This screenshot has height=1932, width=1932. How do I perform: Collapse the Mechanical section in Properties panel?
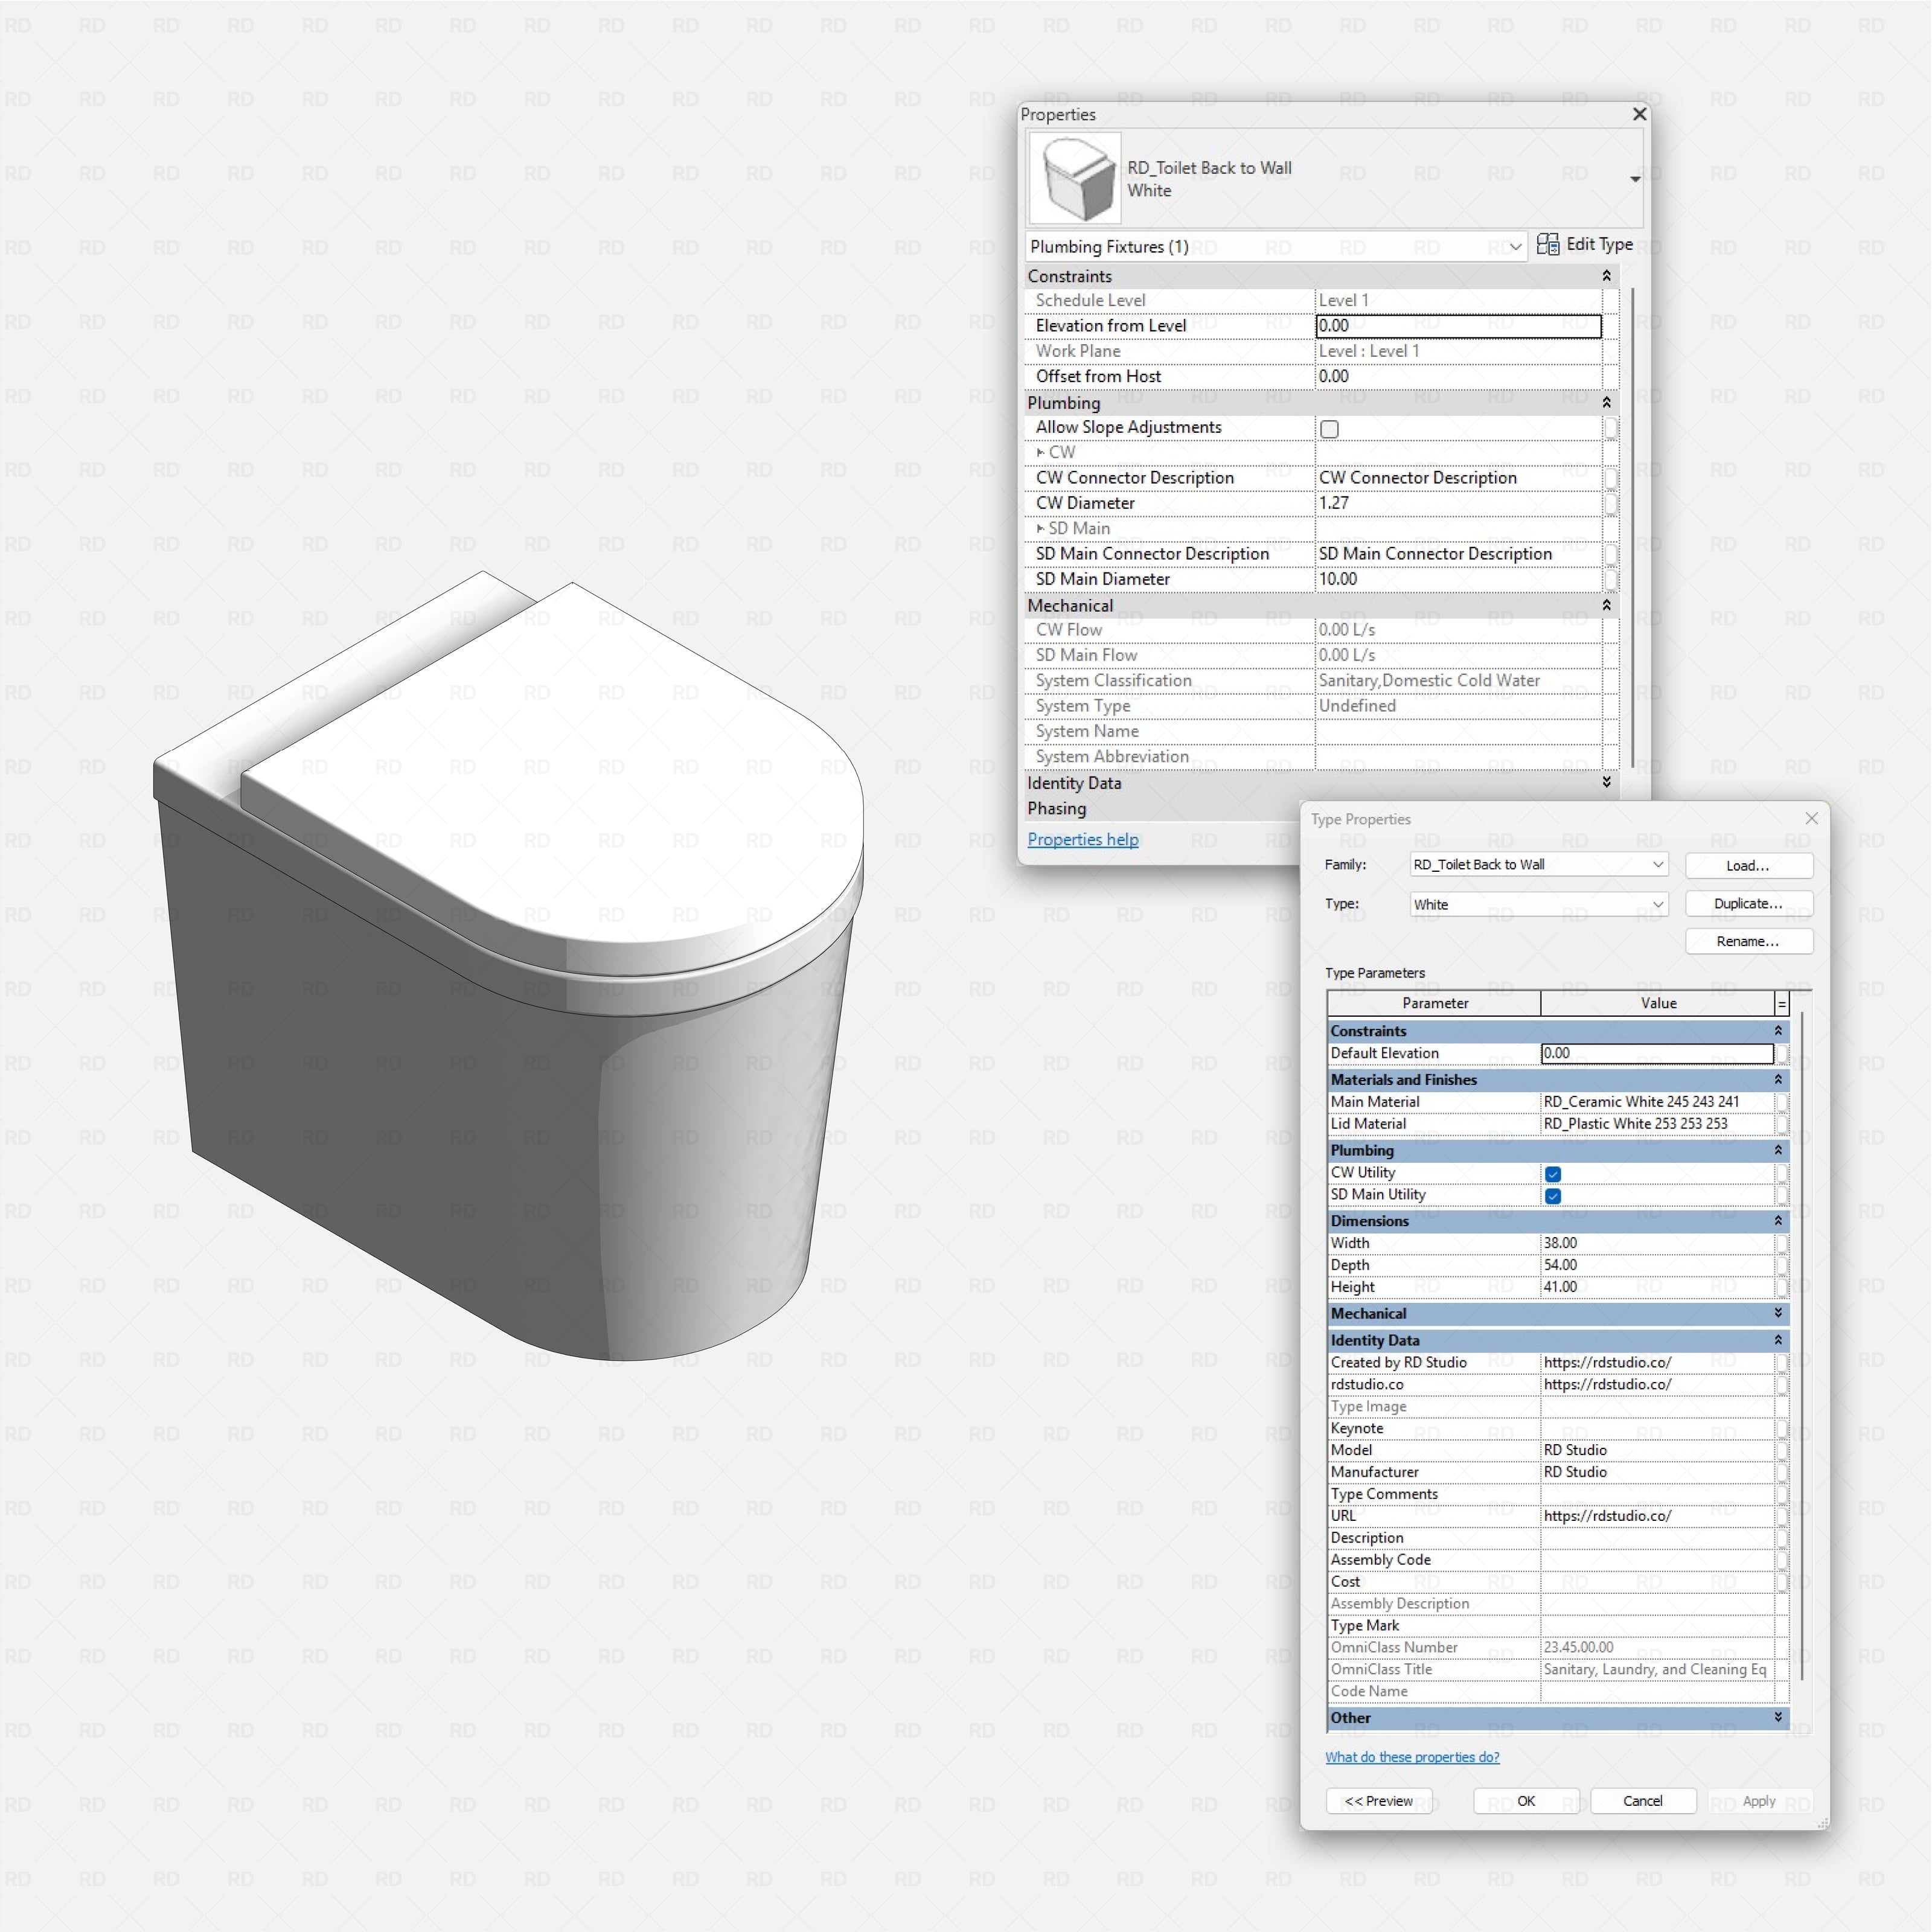1606,605
